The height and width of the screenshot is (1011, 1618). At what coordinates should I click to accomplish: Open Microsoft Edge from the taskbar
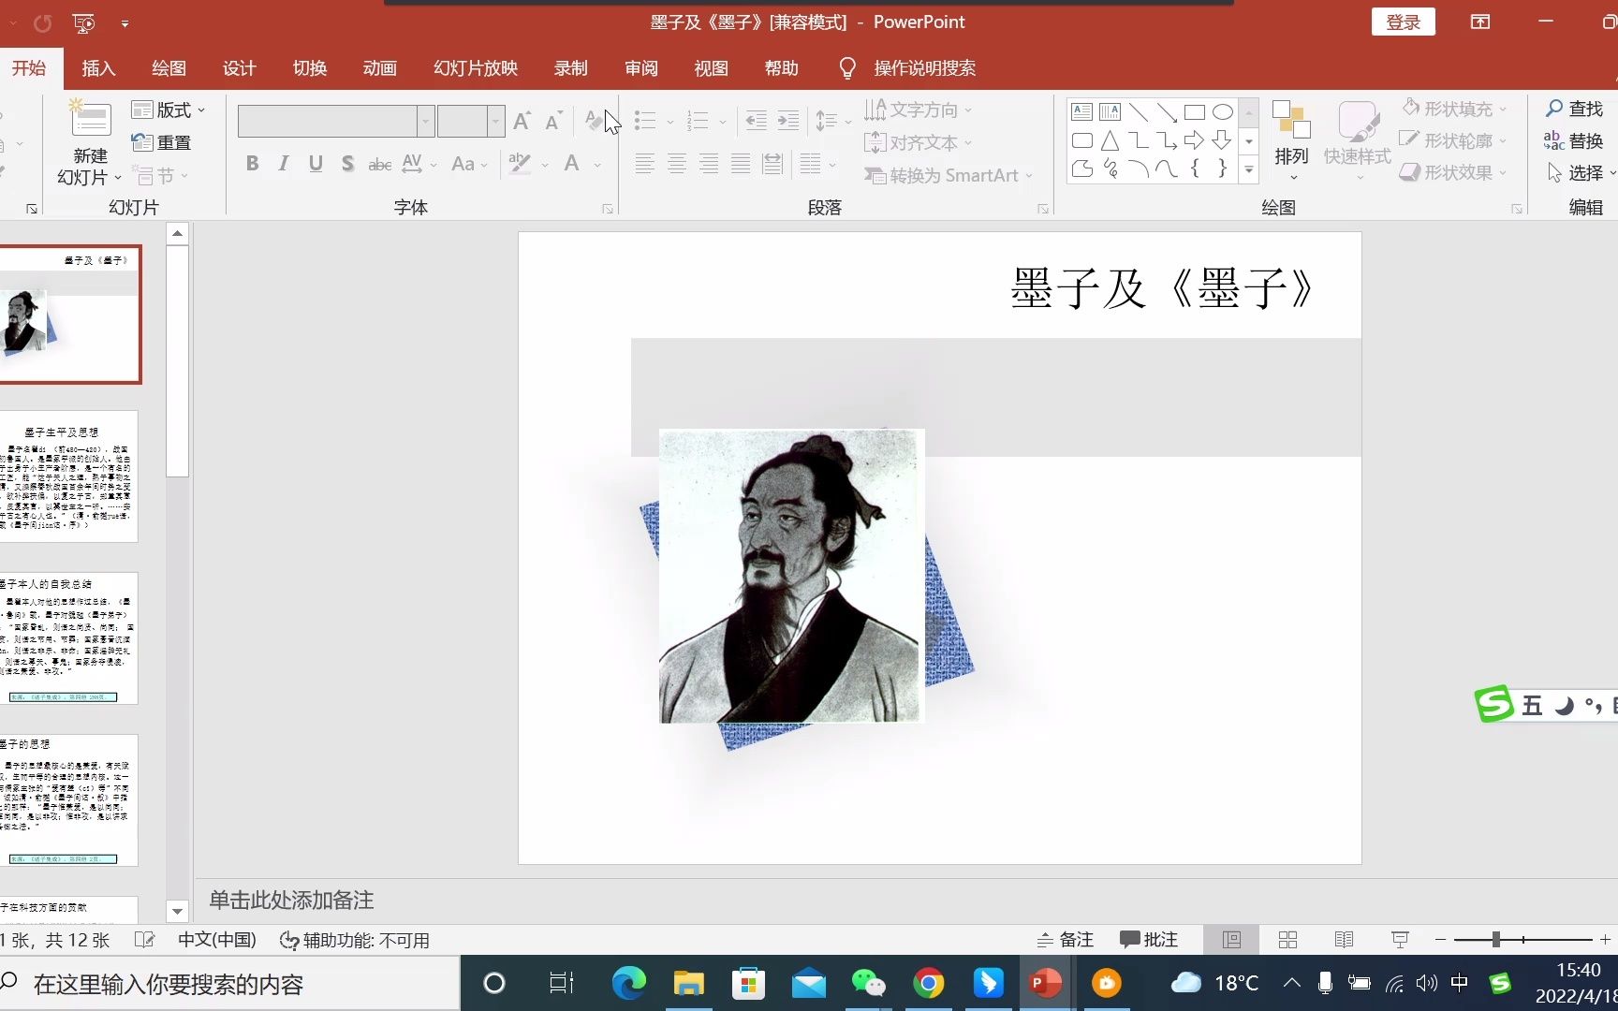click(x=628, y=983)
